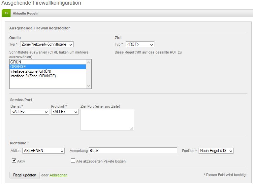Click the interface list scroll-down arrow
Screen dimensions: 253x184
click(x=88, y=86)
